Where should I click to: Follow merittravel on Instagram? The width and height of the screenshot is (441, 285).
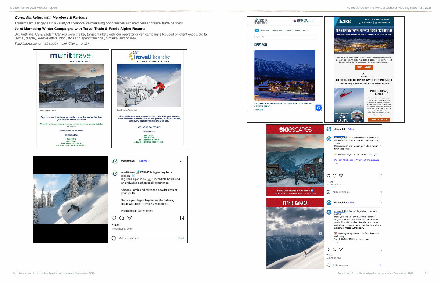coord(143,161)
